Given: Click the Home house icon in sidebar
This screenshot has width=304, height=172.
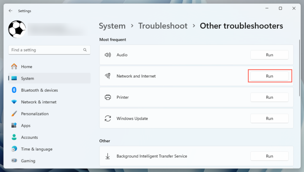Looking at the screenshot, I should pos(14,67).
